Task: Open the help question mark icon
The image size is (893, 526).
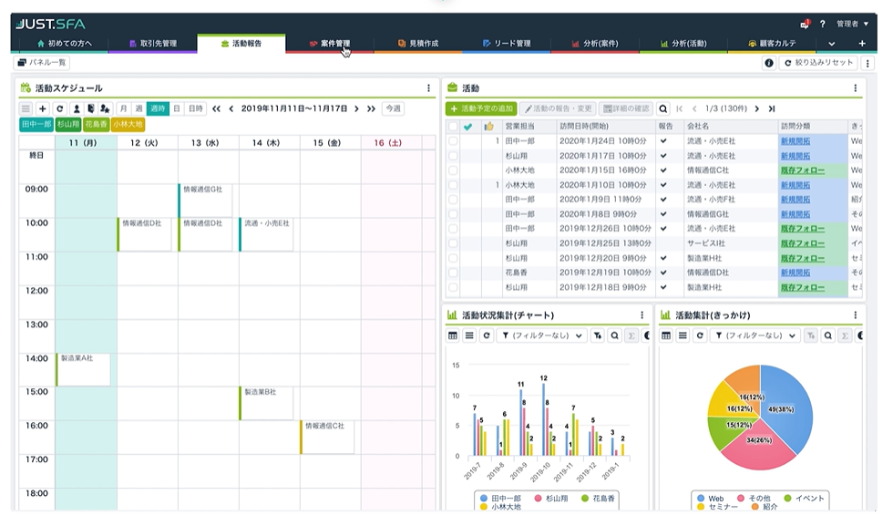Action: [x=822, y=24]
